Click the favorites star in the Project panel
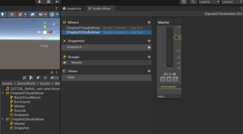Screen dimensions: 243x134 45,78
